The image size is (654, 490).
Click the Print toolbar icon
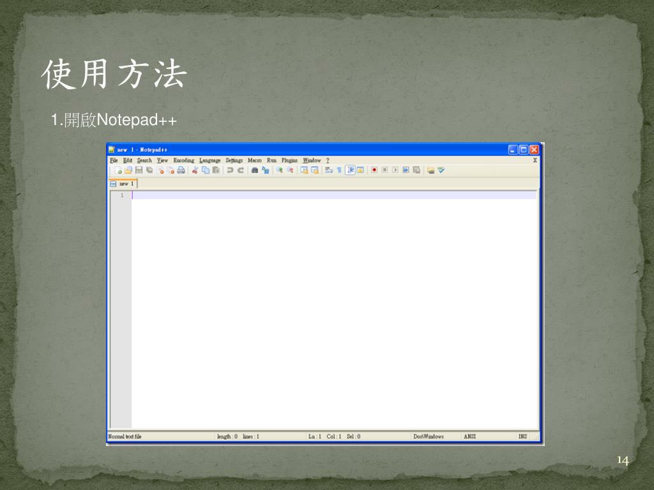pyautogui.click(x=181, y=170)
